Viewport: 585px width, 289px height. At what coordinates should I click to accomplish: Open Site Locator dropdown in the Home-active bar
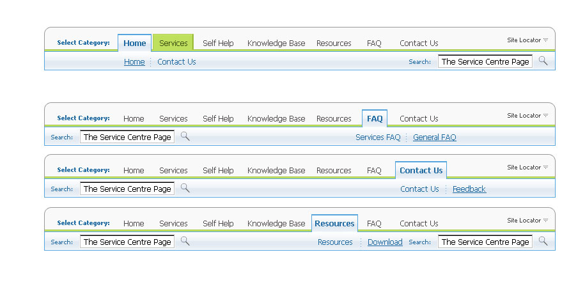[527, 40]
